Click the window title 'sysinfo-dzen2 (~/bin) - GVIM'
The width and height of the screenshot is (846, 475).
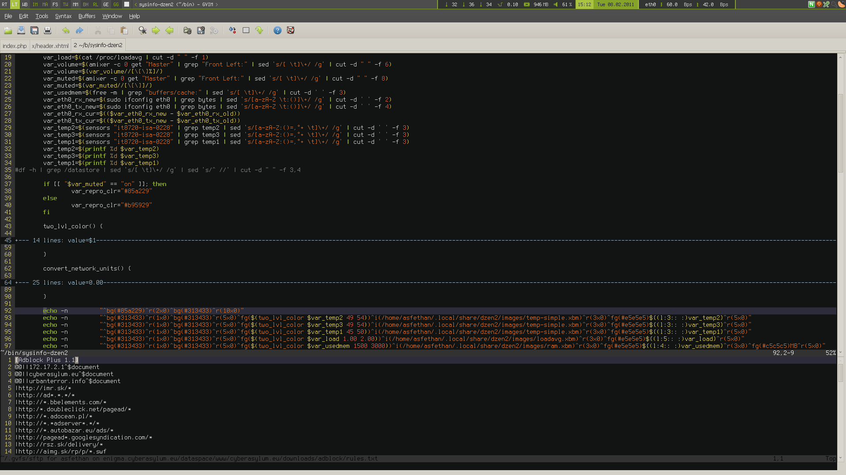[x=176, y=4]
